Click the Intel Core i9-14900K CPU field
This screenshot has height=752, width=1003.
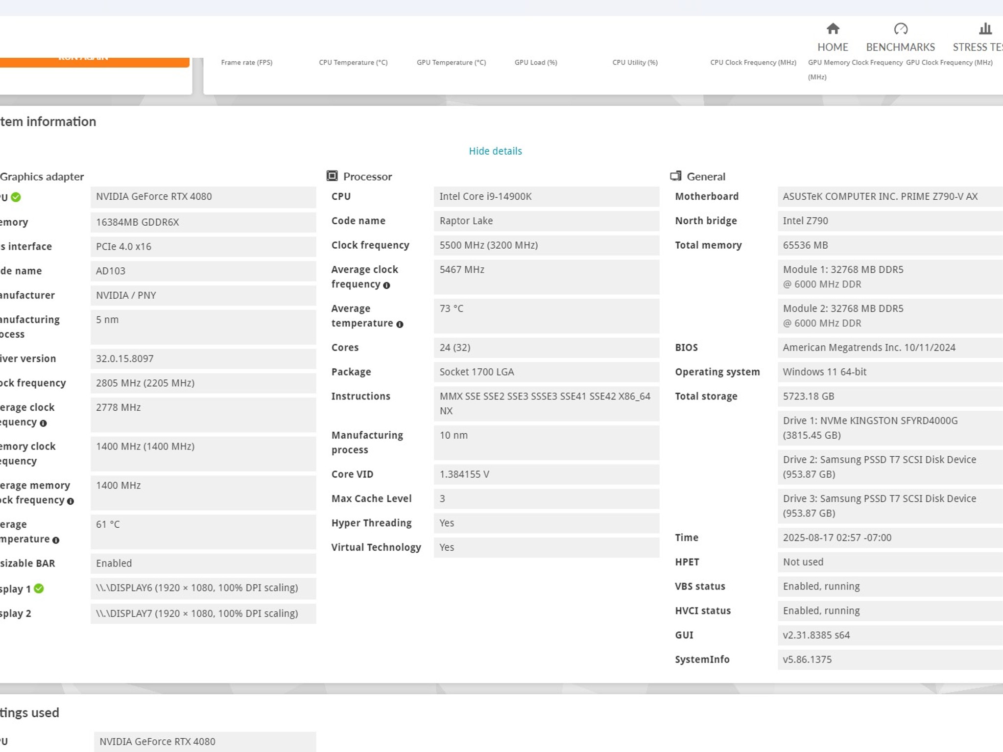click(x=547, y=196)
